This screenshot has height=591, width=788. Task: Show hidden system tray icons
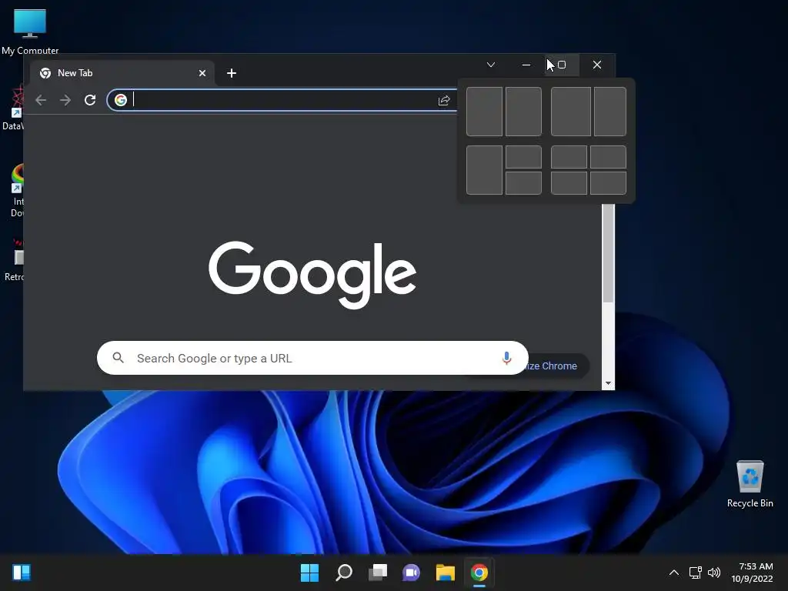(674, 573)
